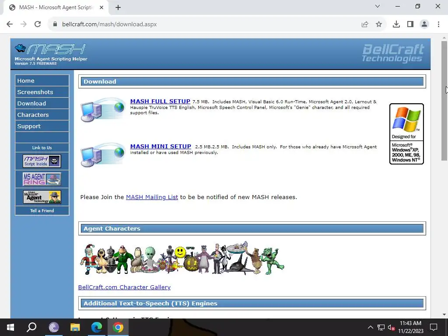Screen dimensions: 448x336
Task: Open the purple swirl app on the taskbar
Action: click(x=54, y=327)
